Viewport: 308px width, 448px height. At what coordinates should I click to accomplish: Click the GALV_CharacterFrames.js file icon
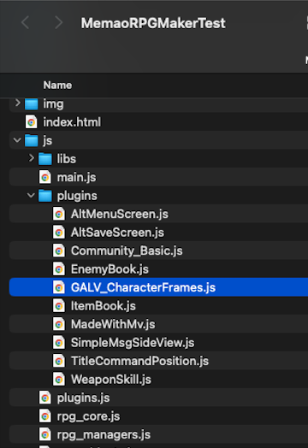pos(59,287)
